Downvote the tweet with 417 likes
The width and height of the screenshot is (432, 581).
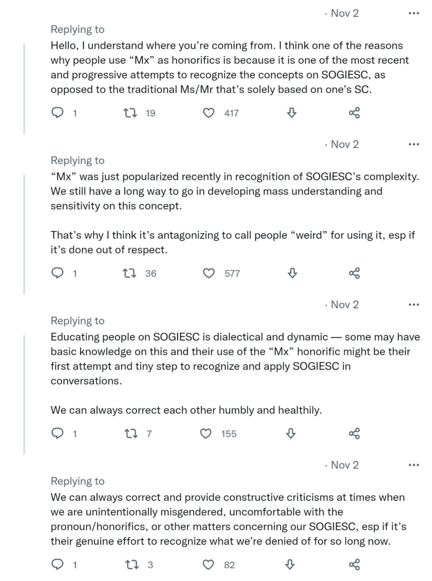tap(291, 113)
